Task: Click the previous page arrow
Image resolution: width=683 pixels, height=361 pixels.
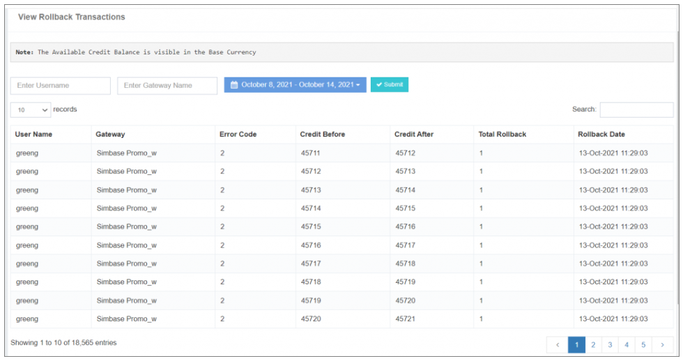Action: [558, 344]
